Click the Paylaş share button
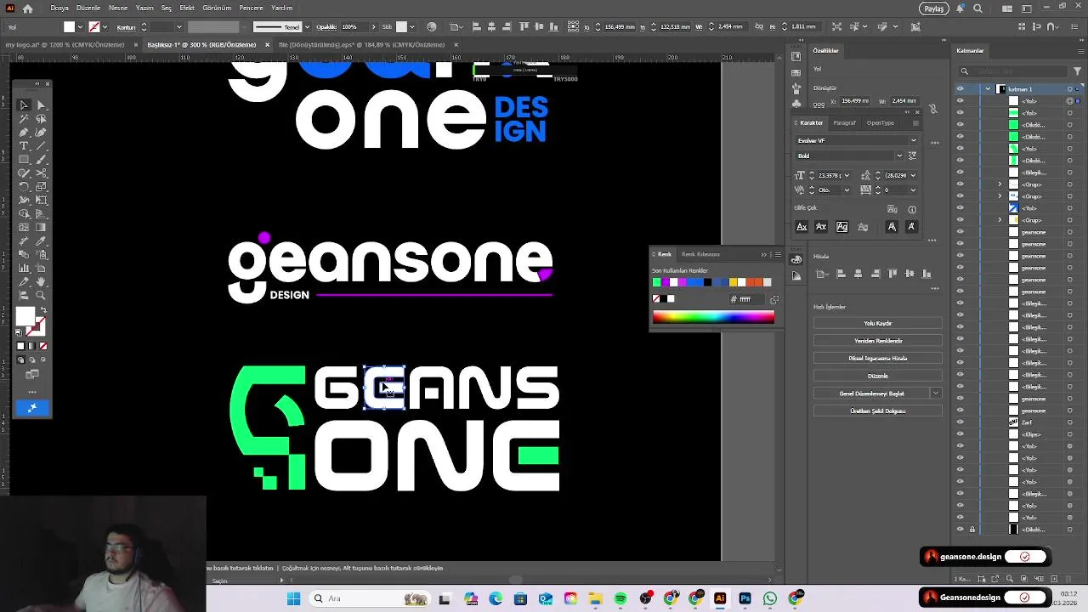This screenshot has height=612, width=1088. (934, 8)
